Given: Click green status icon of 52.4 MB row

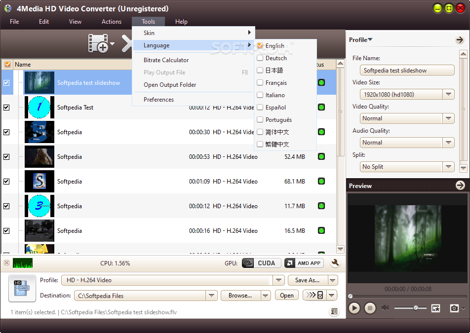Looking at the screenshot, I should coord(321,156).
